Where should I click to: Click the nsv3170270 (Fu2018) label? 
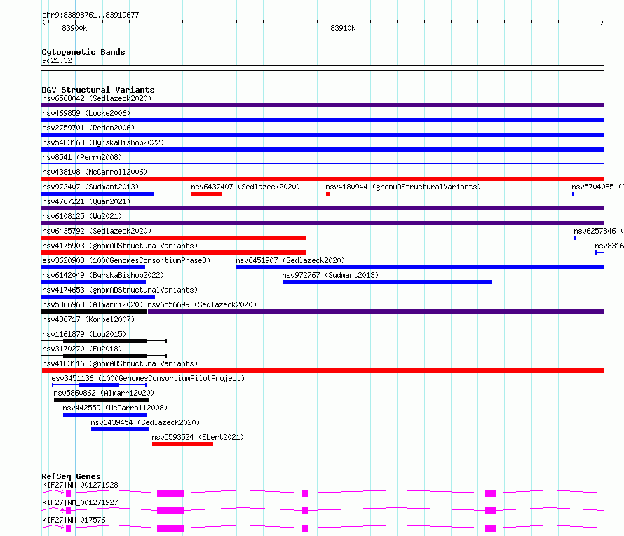point(82,349)
